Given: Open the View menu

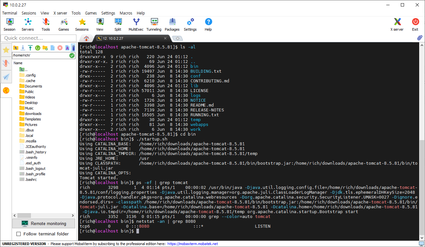Looking at the screenshot, I should pyautogui.click(x=45, y=13).
